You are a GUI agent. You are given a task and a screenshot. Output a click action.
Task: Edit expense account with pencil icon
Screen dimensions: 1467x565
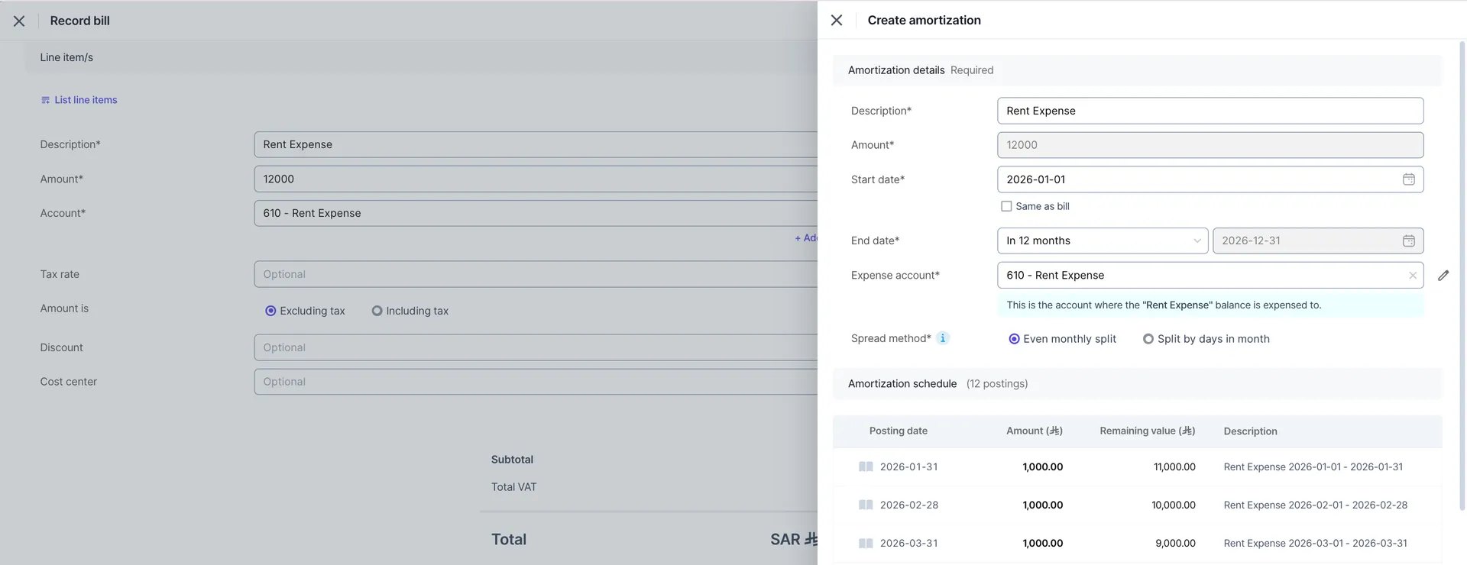1443,276
